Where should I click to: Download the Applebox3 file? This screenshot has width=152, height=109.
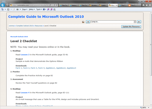[71, 68]
